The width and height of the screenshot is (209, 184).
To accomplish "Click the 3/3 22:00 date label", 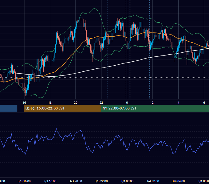I will 101,181.
